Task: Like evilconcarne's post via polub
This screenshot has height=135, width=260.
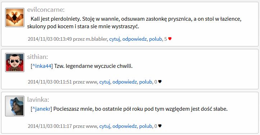Action: (x=155, y=39)
